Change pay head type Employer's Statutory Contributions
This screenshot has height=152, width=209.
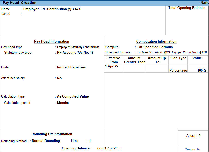click(x=78, y=47)
